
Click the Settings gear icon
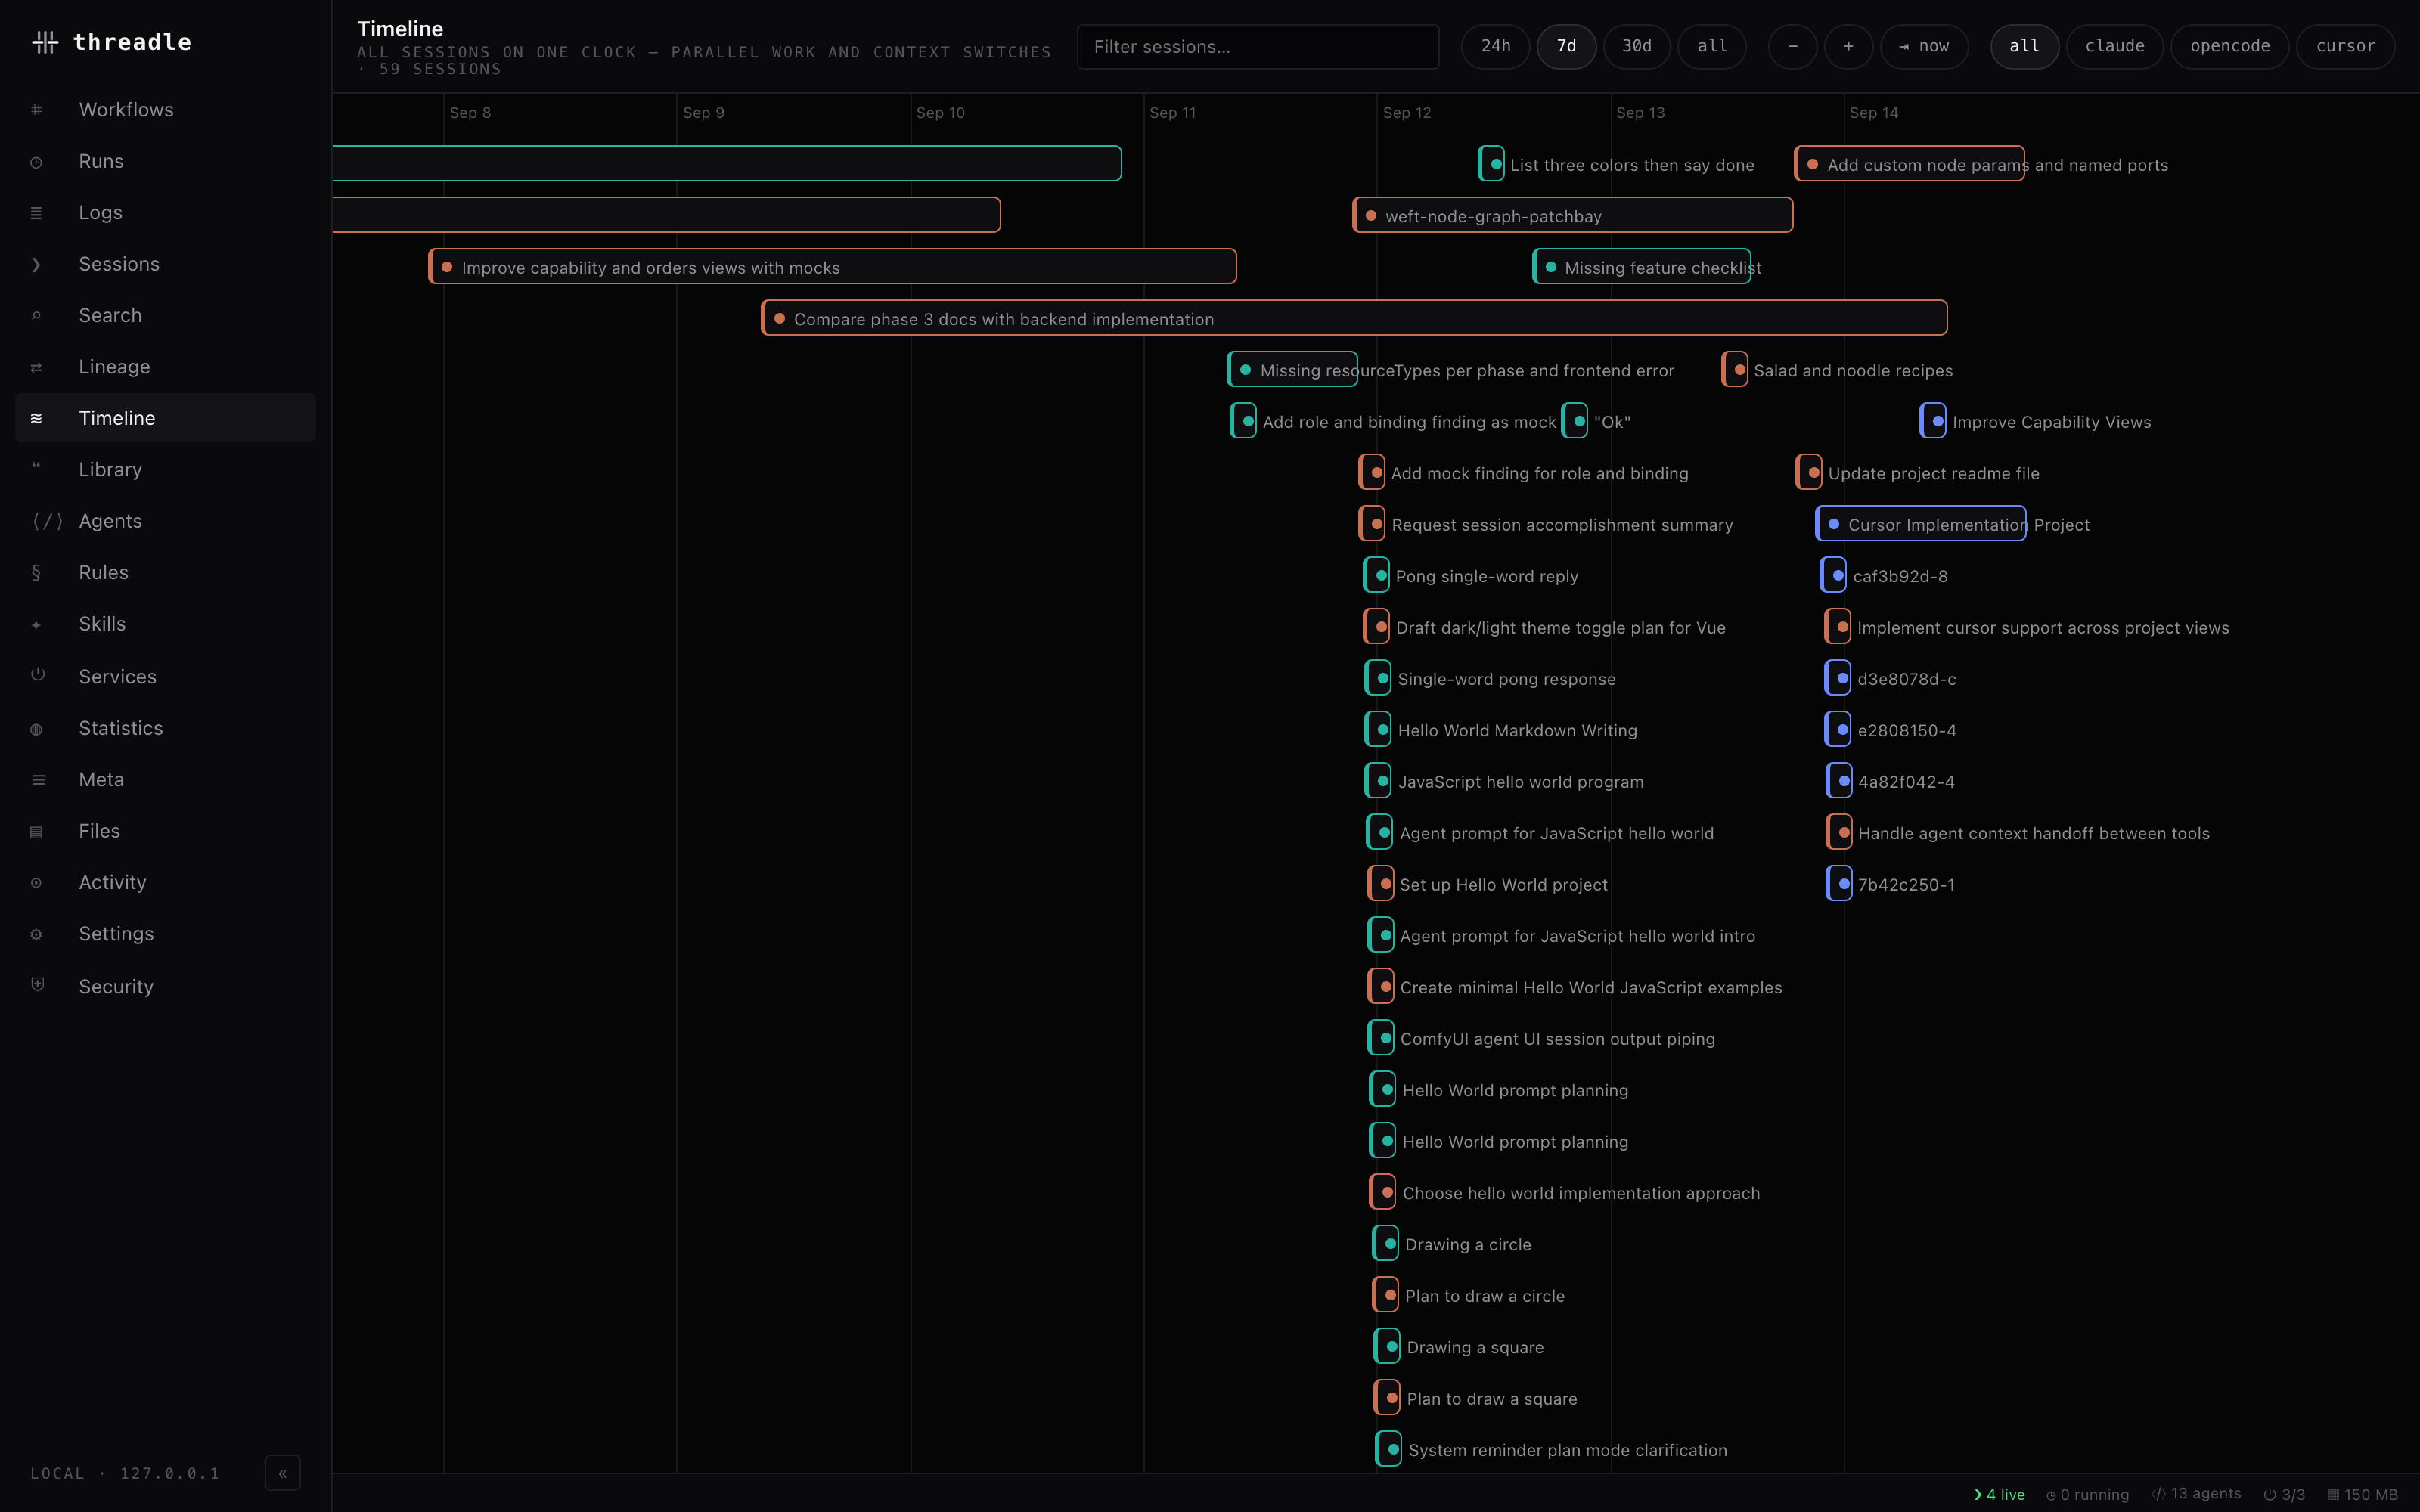click(37, 934)
